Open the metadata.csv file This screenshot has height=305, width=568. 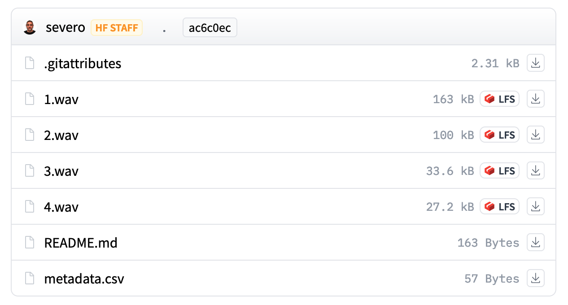point(84,279)
